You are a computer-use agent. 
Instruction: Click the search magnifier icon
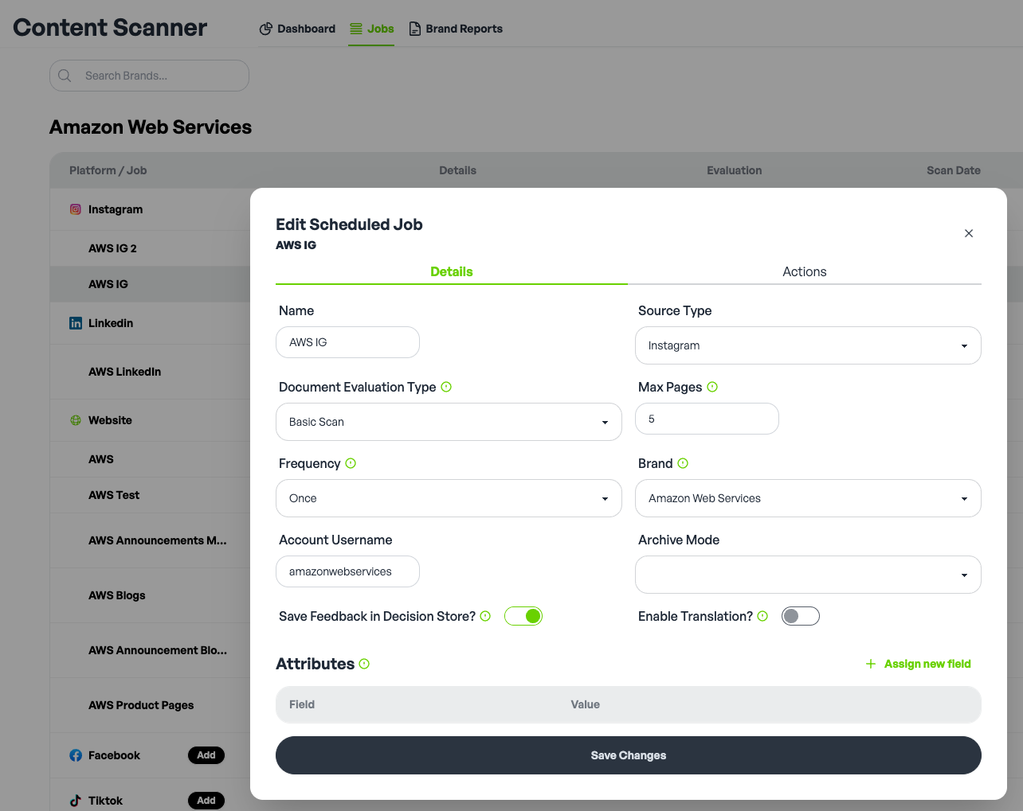tap(65, 76)
